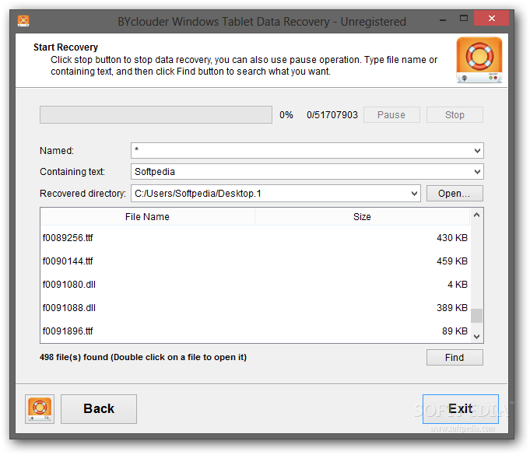Click the Pause button
The height and width of the screenshot is (455, 530).
[x=391, y=115]
